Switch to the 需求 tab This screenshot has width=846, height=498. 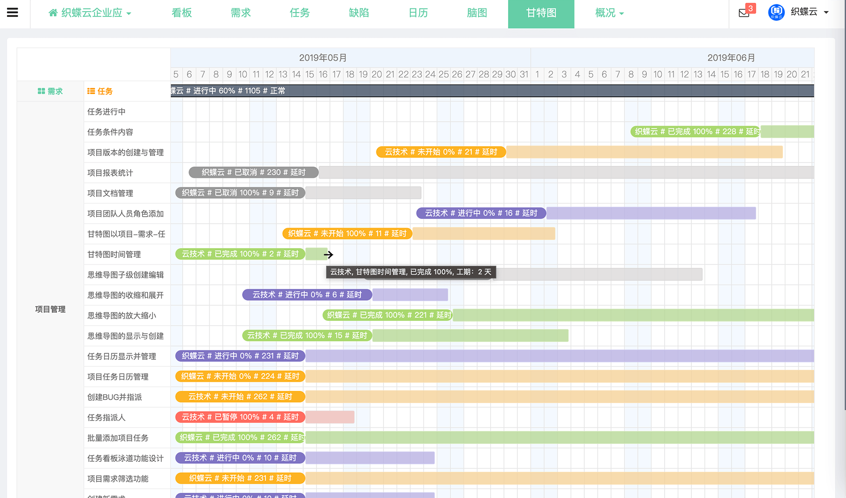[241, 13]
